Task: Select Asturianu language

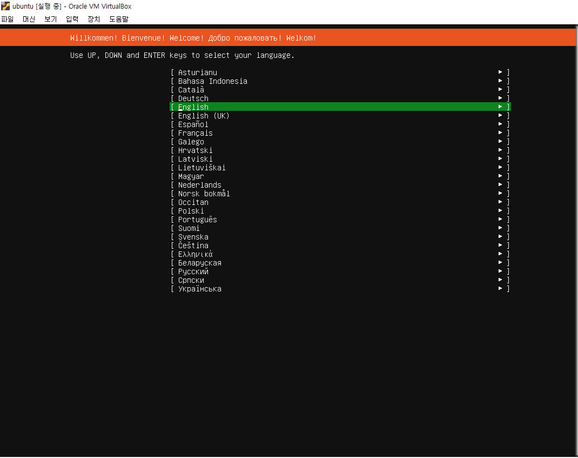Action: pos(340,72)
